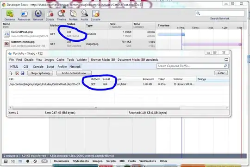Click the CatGridPost.php document file icon
250x167 pixels.
(x=6, y=34)
